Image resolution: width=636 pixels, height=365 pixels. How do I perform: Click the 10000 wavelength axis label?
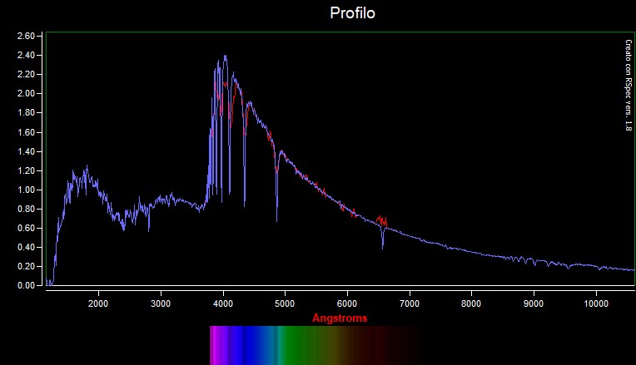[595, 303]
